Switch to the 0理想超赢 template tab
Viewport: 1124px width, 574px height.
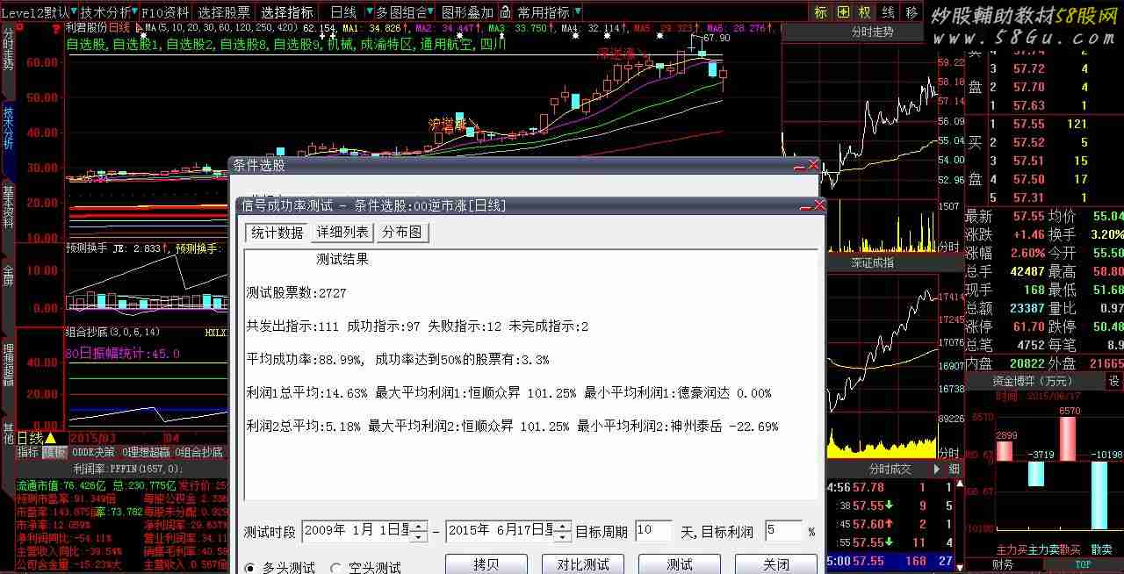pyautogui.click(x=146, y=452)
